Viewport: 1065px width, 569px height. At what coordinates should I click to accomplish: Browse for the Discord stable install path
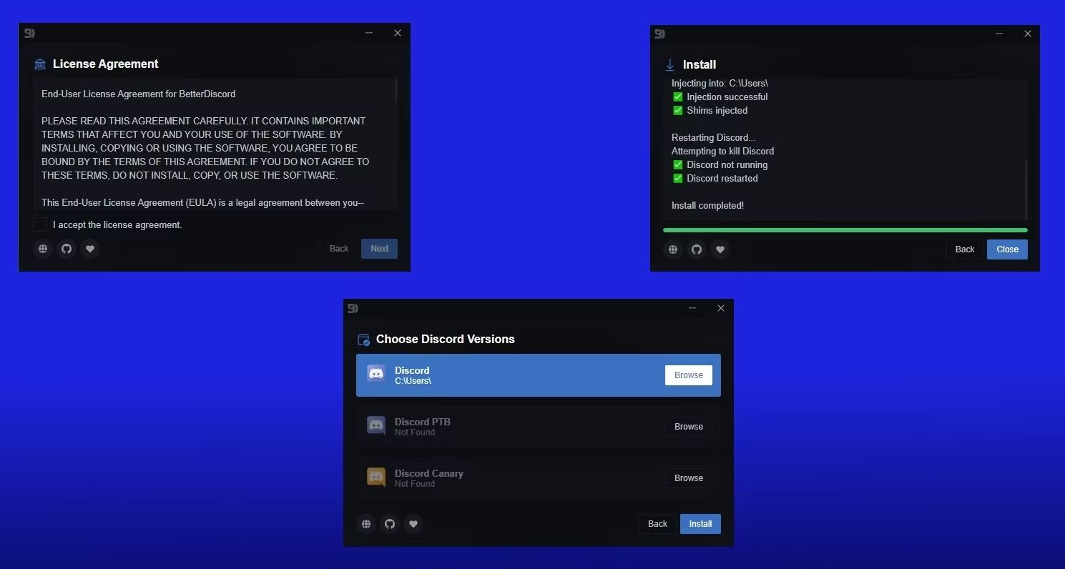pyautogui.click(x=689, y=375)
